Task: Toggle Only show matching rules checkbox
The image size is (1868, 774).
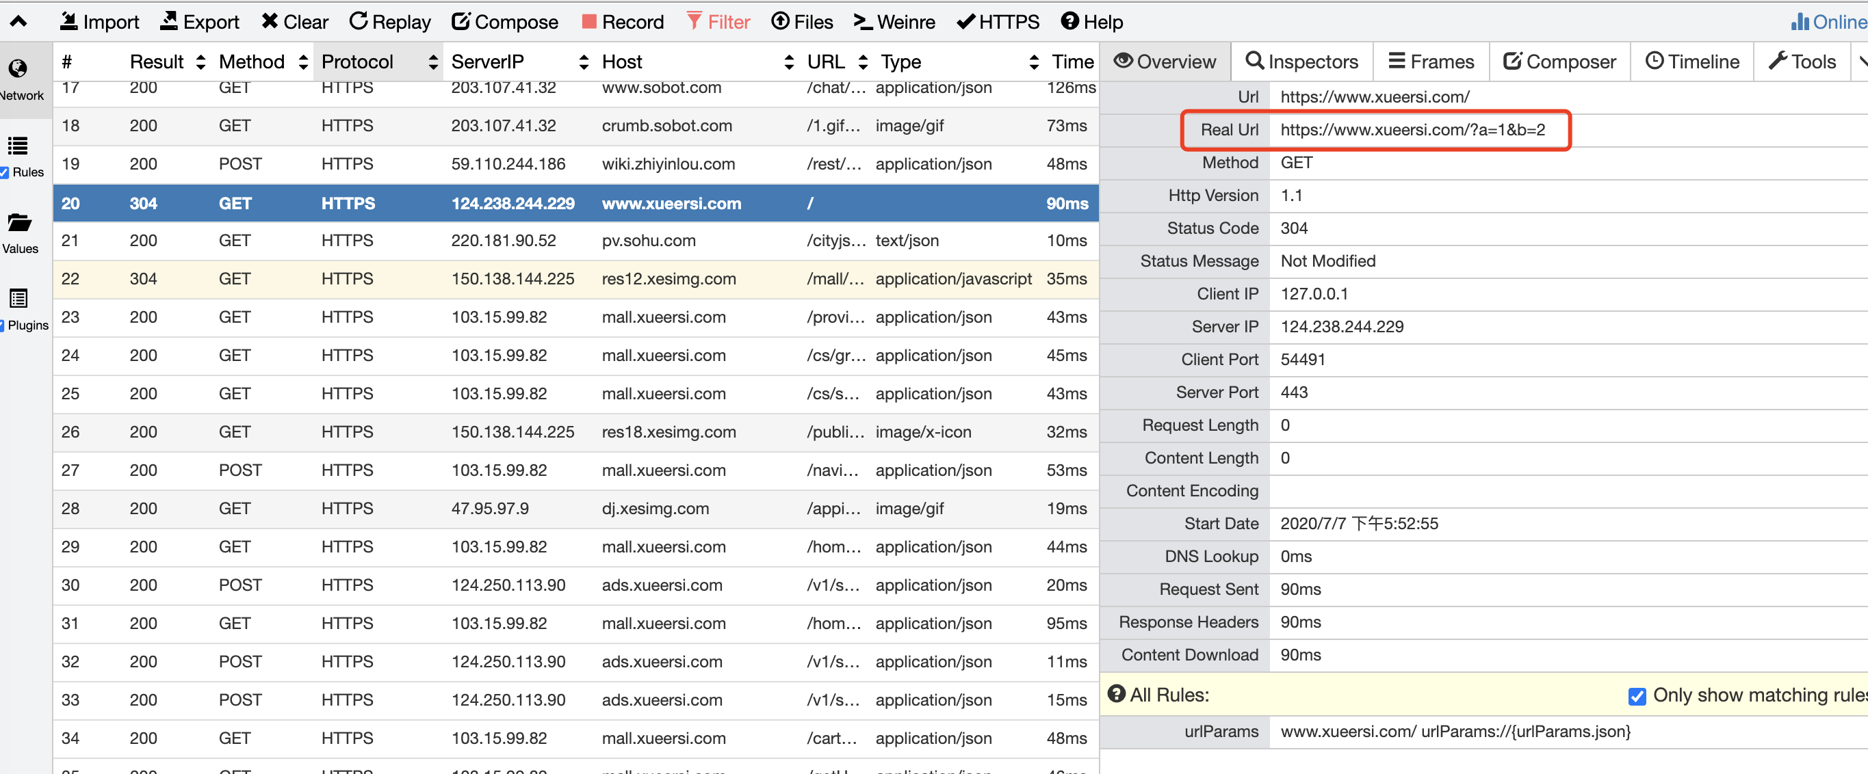Action: [1637, 696]
